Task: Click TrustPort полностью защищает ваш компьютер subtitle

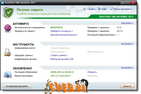Action: 44,14
